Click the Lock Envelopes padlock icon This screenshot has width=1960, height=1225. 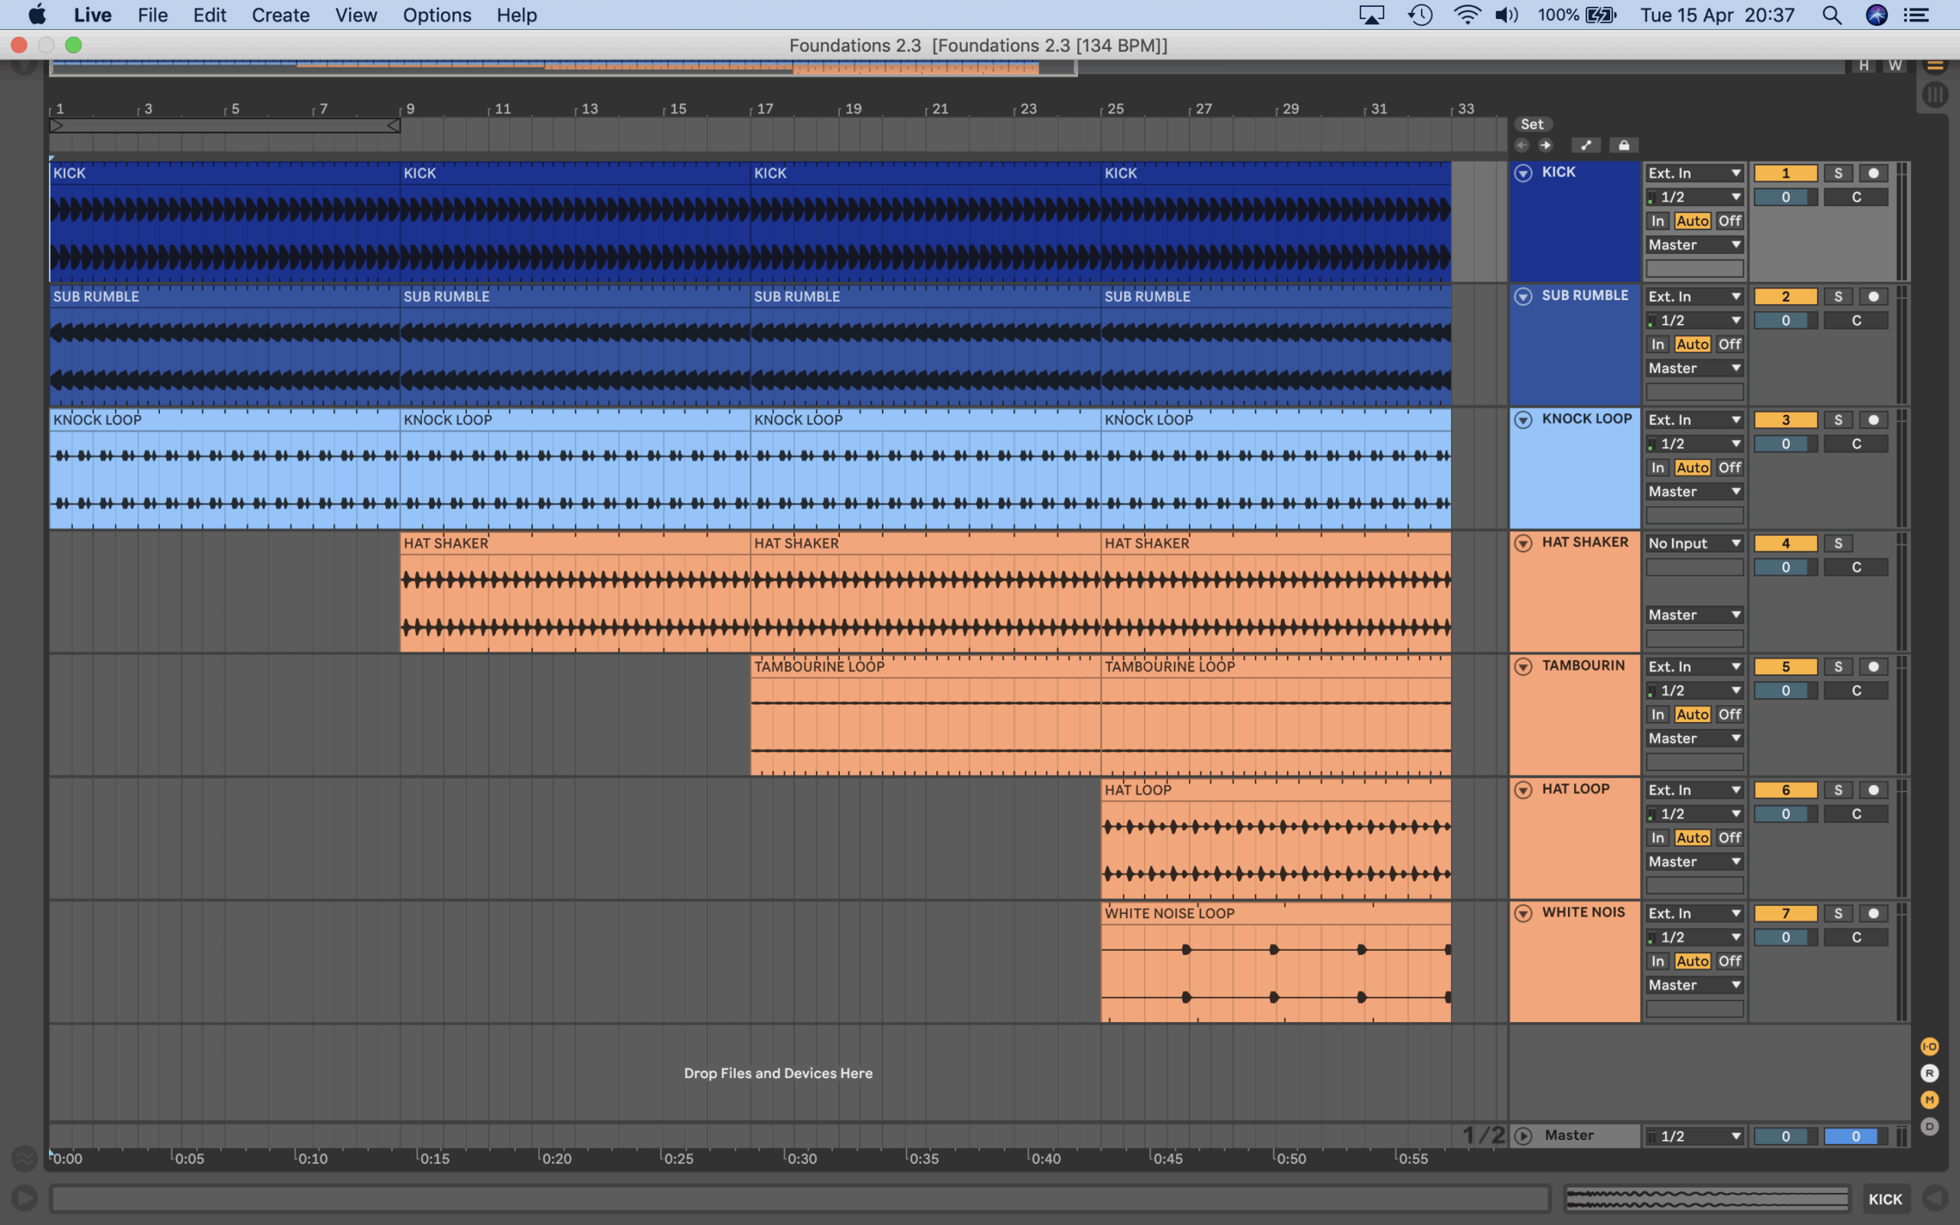point(1623,145)
